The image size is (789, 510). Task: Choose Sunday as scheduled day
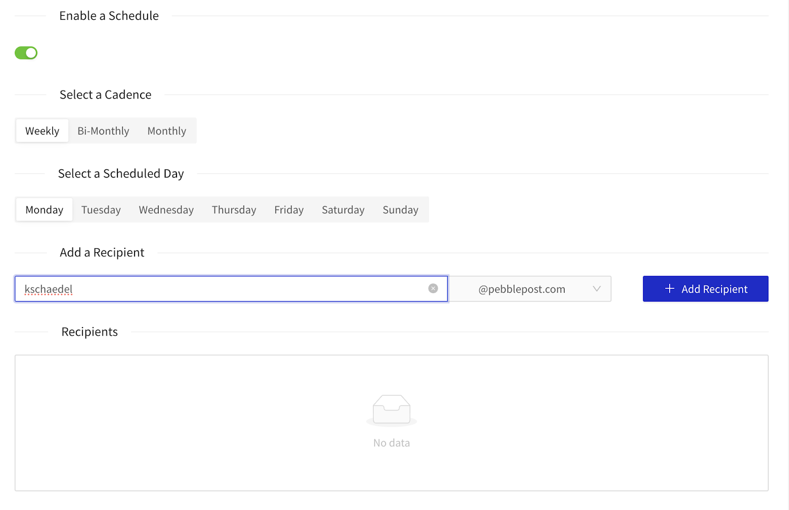(x=400, y=210)
